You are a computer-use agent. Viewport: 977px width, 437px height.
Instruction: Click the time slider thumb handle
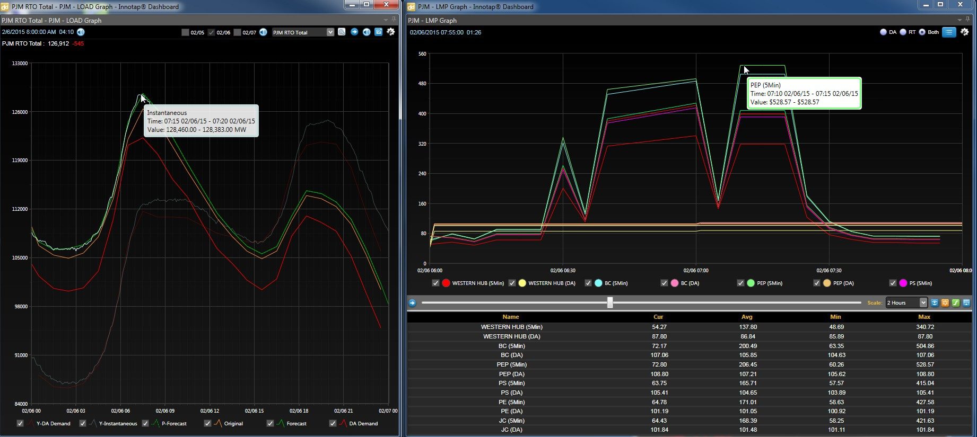coord(610,302)
